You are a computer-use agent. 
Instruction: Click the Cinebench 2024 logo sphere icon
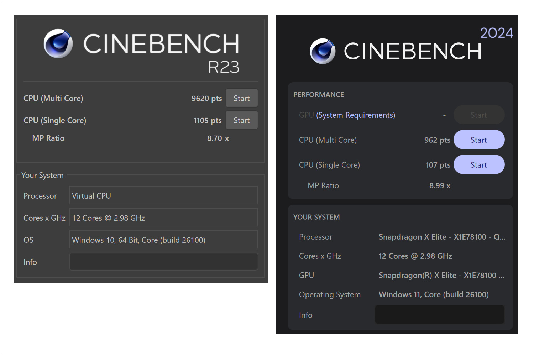(x=323, y=51)
